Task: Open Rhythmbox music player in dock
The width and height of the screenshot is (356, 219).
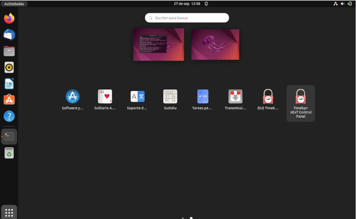Action: coord(9,67)
